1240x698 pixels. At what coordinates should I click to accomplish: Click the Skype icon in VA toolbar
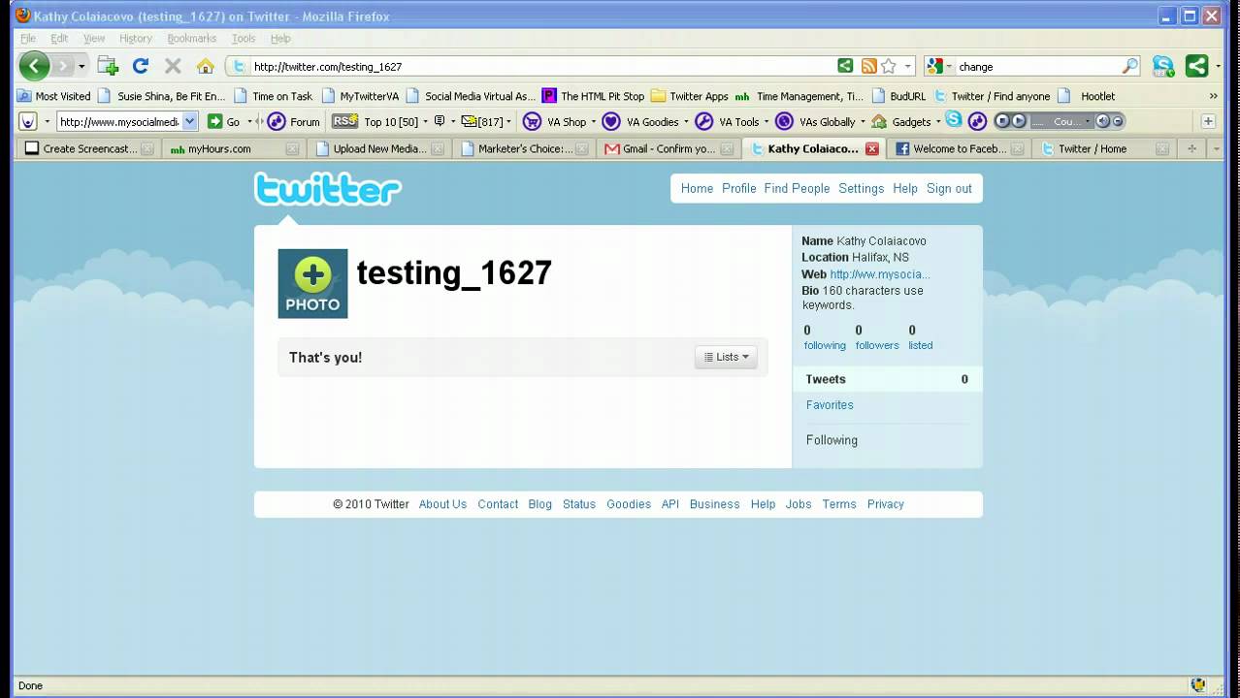pyautogui.click(x=954, y=119)
